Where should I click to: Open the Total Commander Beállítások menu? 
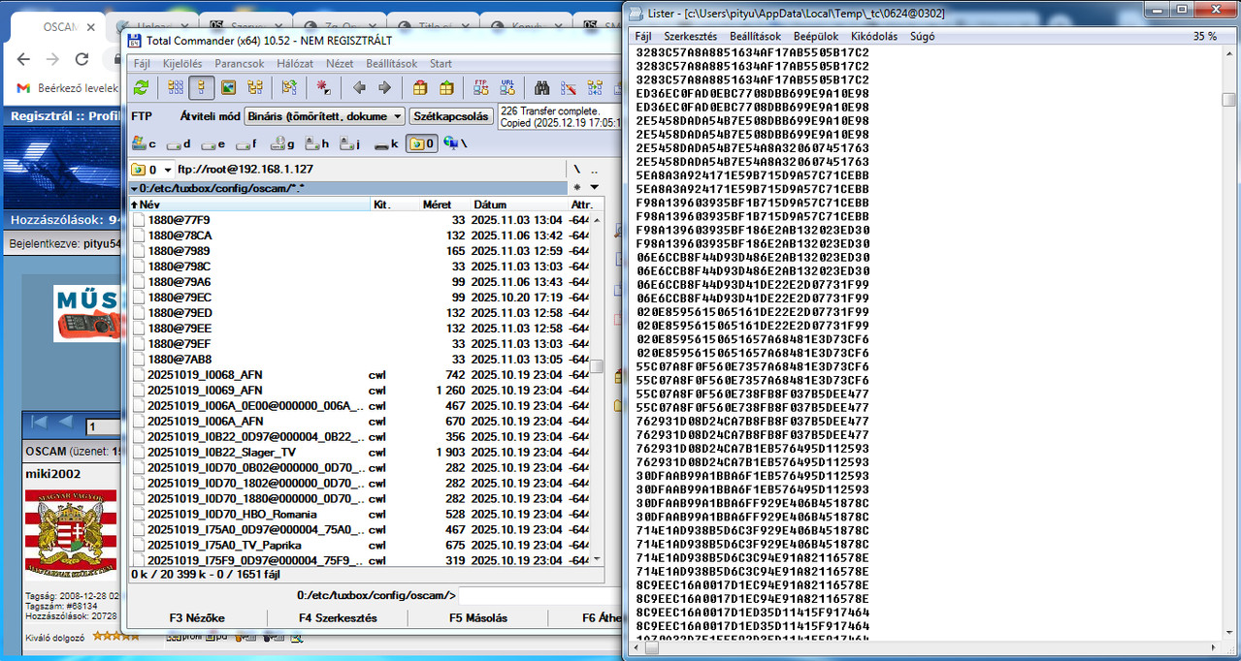[x=391, y=64]
